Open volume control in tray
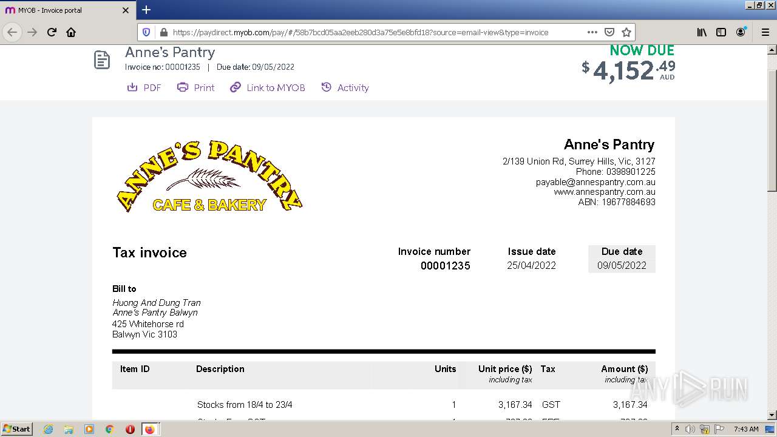 point(690,429)
